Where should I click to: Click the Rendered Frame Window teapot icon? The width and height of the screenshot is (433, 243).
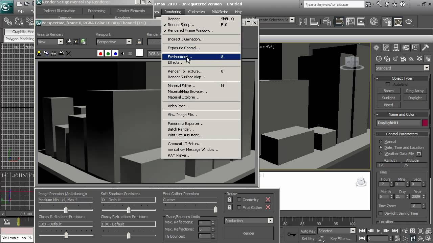pos(398,22)
